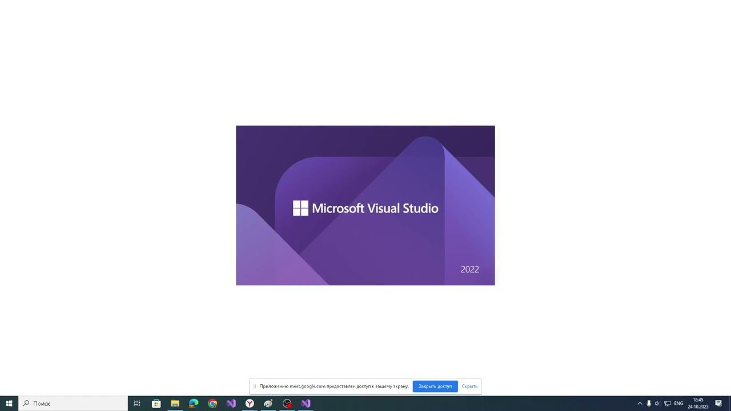Image resolution: width=731 pixels, height=411 pixels.
Task: Open the clock showing 18:45
Action: 698,404
